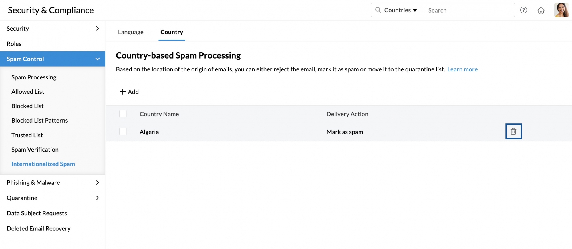Open Deleted Email Recovery
Image resolution: width=572 pixels, height=249 pixels.
[39, 228]
